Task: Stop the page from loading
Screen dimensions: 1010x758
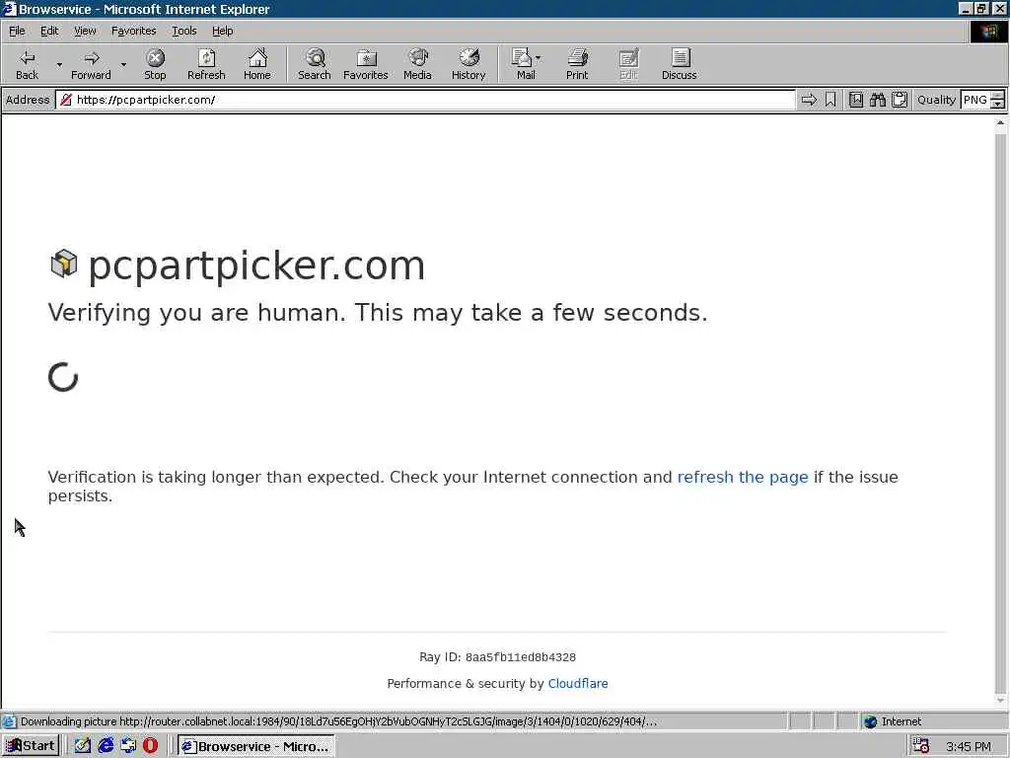Action: coord(155,64)
